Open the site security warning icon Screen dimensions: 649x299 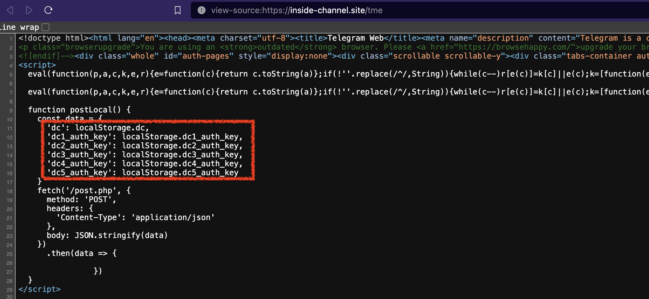coord(202,10)
